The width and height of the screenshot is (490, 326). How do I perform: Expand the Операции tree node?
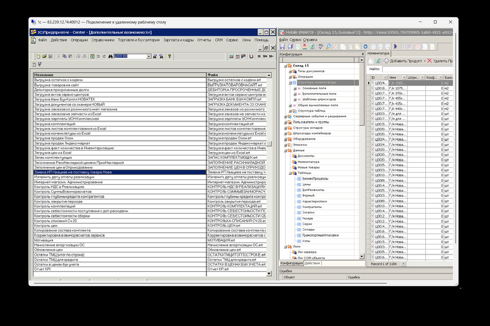[290, 77]
